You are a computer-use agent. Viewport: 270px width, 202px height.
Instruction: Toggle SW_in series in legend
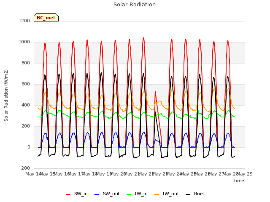pyautogui.click(x=77, y=194)
